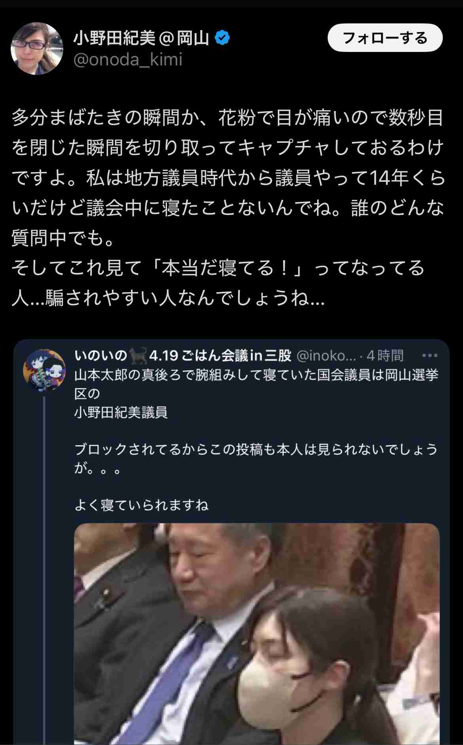This screenshot has height=745, width=463.
Task: Open the quoted tweet's photo of sleeping lawmakers
Action: tap(257, 634)
